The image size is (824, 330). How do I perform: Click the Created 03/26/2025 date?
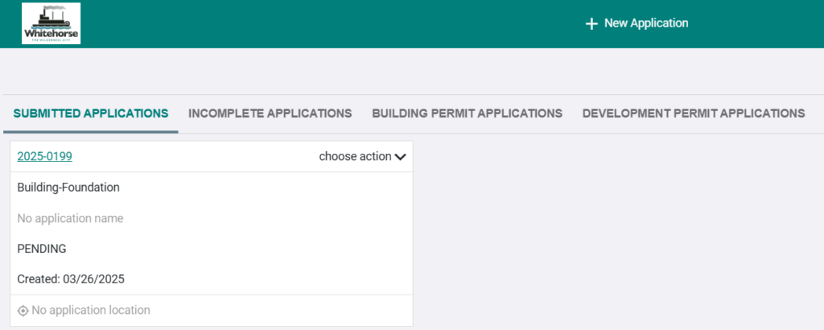coord(71,279)
